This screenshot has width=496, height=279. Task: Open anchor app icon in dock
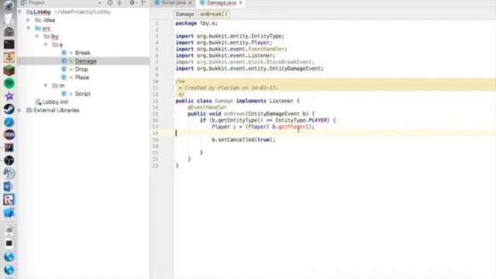pos(9,57)
